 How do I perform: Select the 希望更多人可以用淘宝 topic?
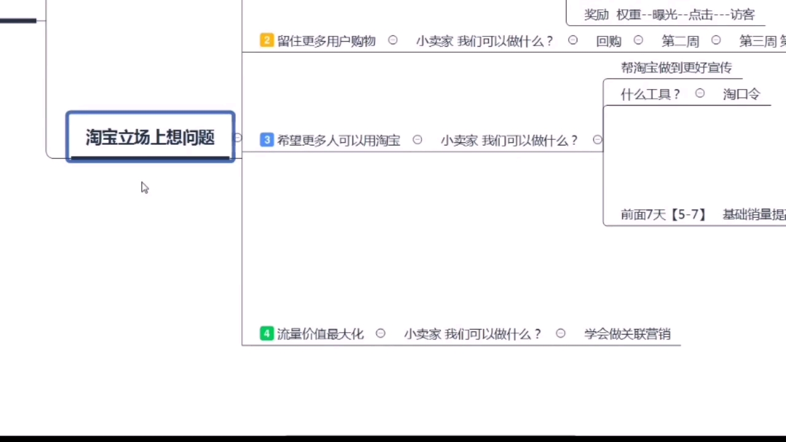point(338,141)
